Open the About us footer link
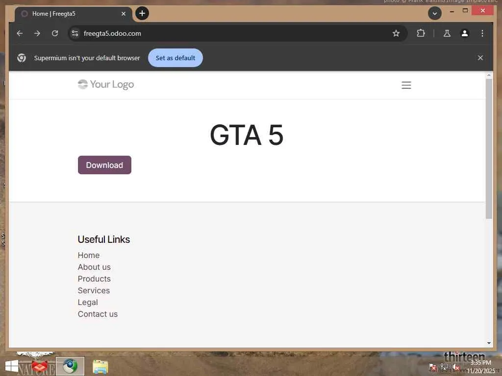The image size is (502, 376). coord(94,267)
